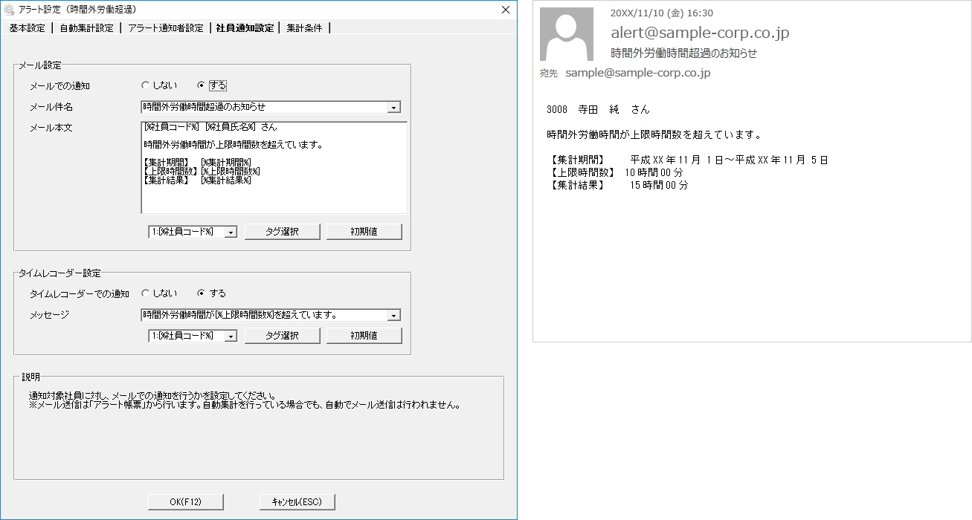Switch to the 基本設定 tab
This screenshot has height=520, width=972.
click(27, 28)
